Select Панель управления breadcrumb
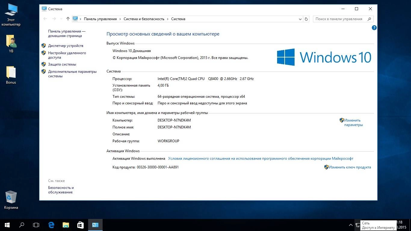Viewport: 411px width, 231px height. (x=100, y=19)
